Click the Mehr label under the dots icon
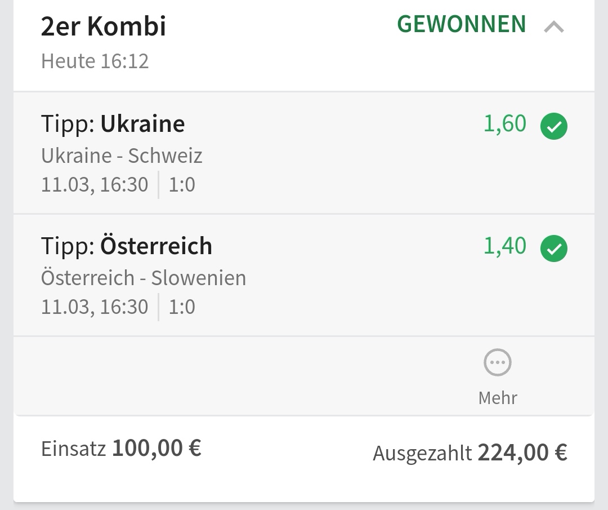 click(498, 398)
